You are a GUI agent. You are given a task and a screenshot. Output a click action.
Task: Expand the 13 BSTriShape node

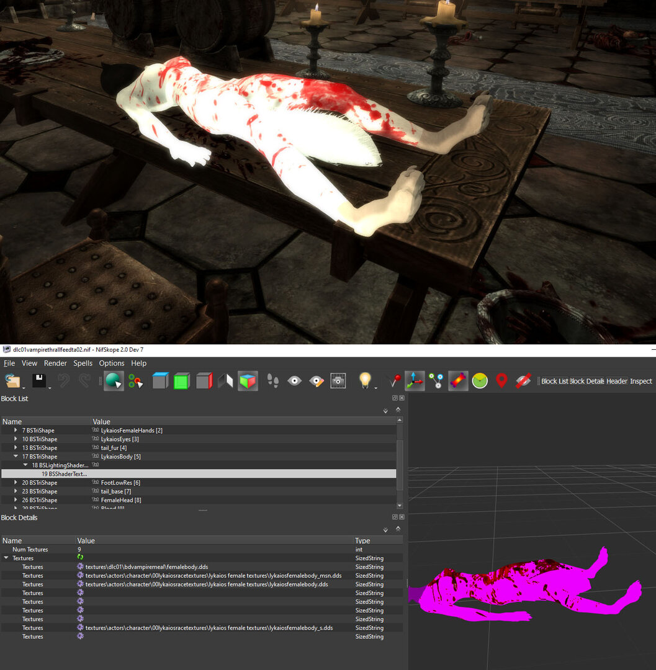click(x=16, y=447)
